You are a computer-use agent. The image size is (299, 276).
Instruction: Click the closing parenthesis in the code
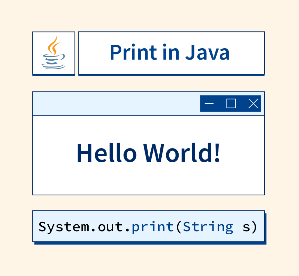click(x=254, y=227)
